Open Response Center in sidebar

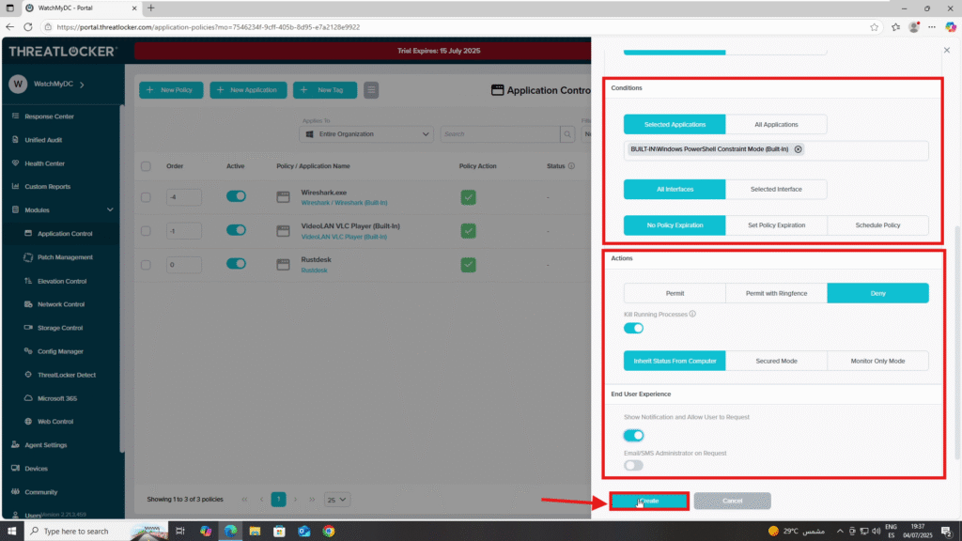pyautogui.click(x=49, y=116)
